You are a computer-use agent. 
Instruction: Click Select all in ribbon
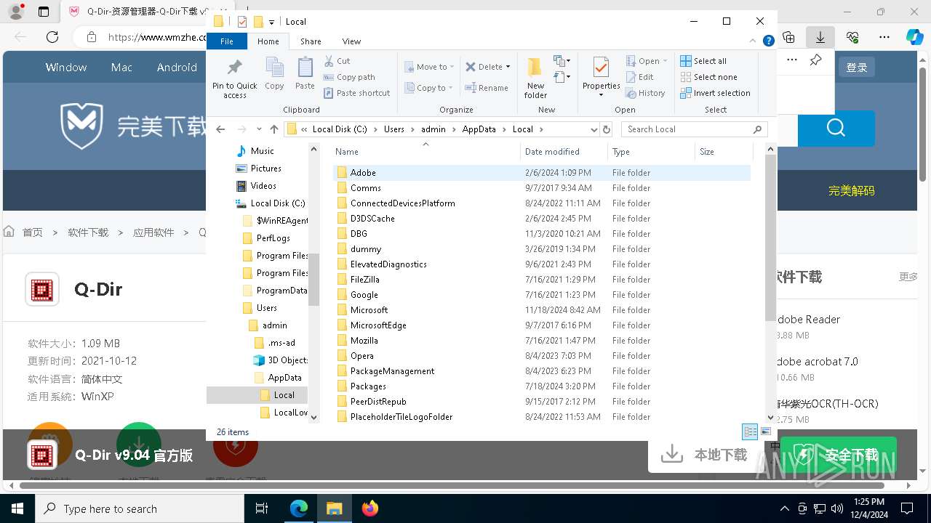(703, 61)
